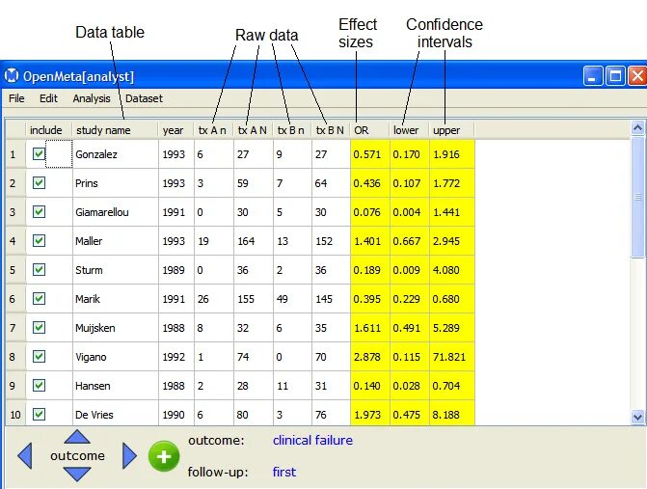Click the tx B n column header
The width and height of the screenshot is (647, 489).
[x=292, y=130]
